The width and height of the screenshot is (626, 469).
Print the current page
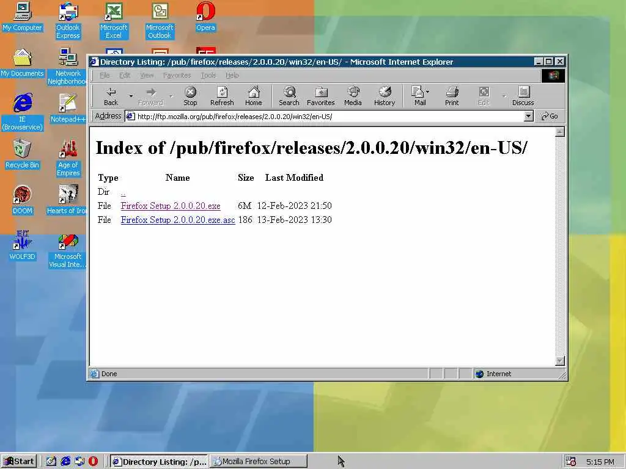[x=452, y=96]
